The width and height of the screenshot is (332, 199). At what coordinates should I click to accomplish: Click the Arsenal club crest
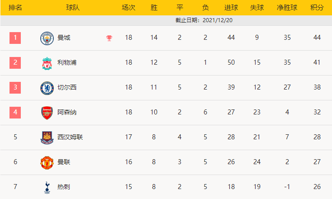tap(47, 113)
